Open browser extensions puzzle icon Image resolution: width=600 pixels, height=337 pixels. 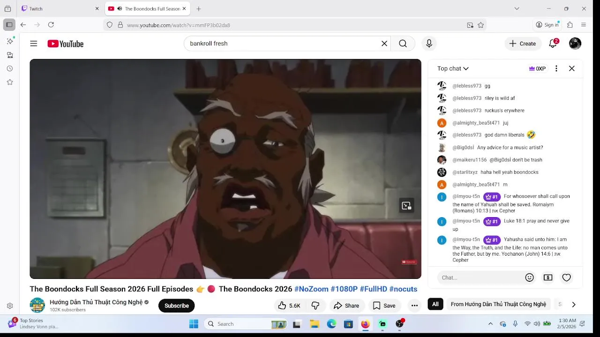(x=570, y=25)
